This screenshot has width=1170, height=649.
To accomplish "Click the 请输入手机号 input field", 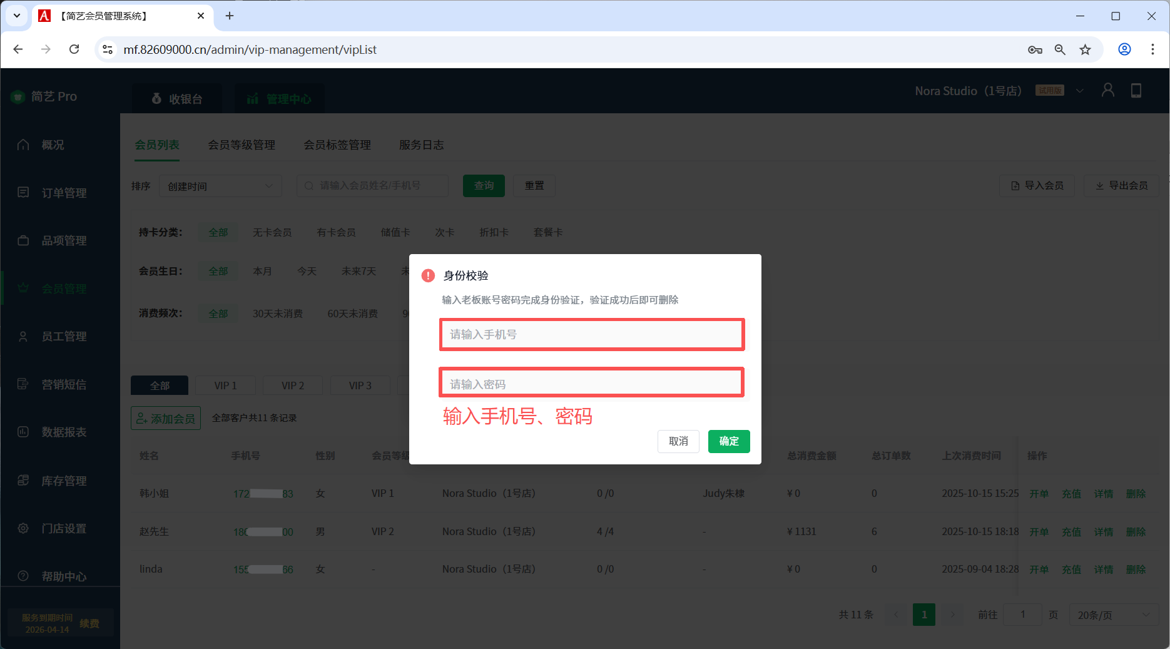I will 591,334.
